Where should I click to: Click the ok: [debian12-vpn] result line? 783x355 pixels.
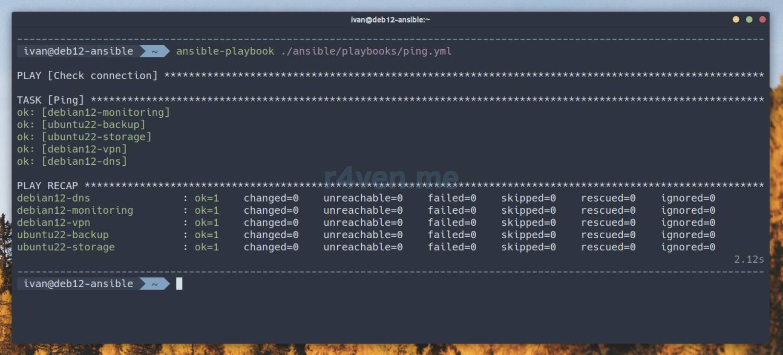coord(72,149)
